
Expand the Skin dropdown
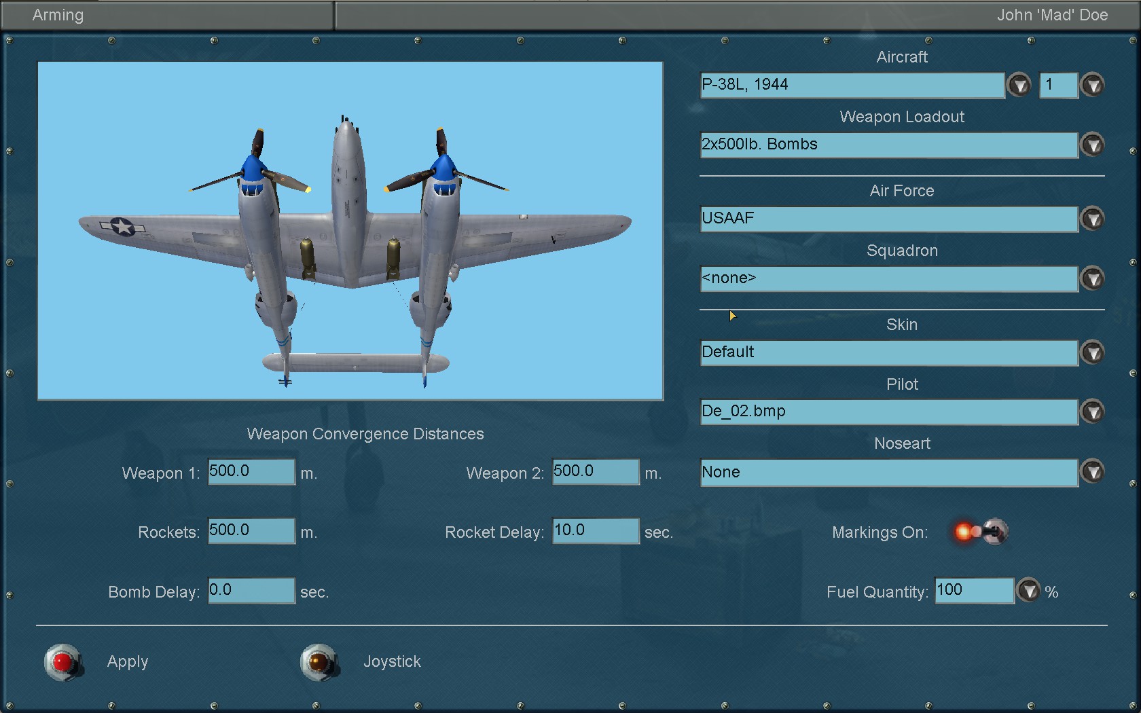click(1092, 352)
